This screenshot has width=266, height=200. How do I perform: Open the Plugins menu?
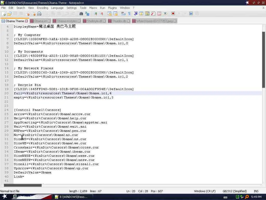(x=112, y=8)
